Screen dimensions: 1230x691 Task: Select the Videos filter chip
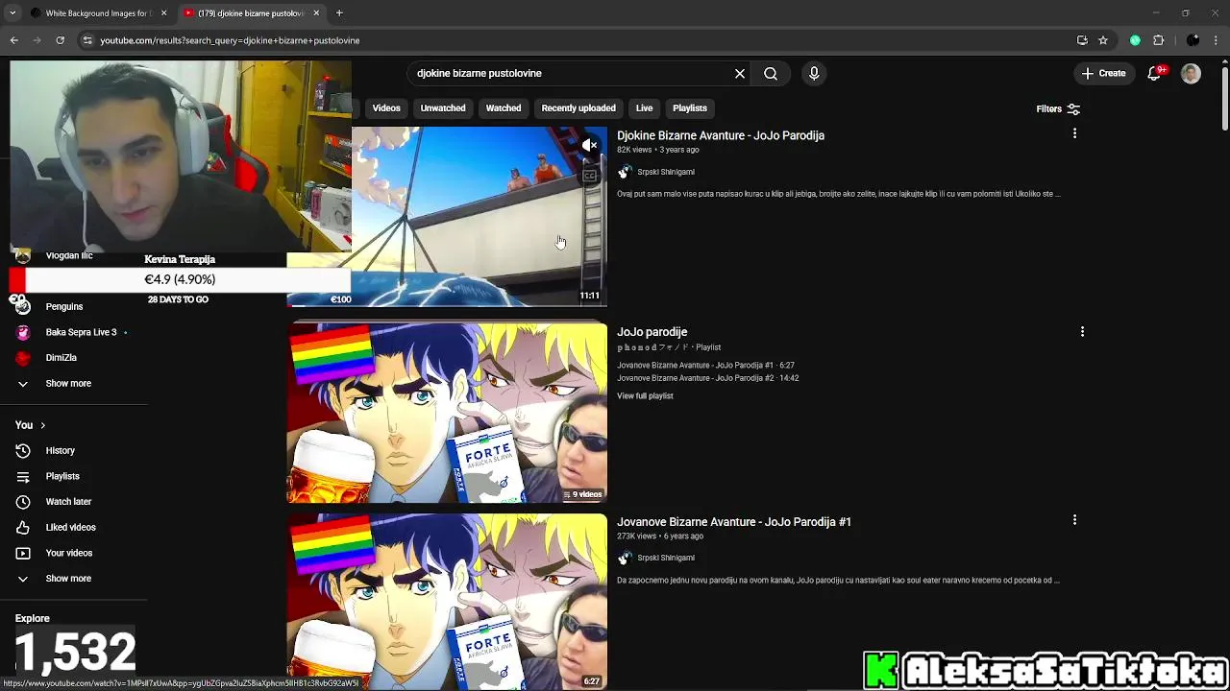(x=386, y=107)
